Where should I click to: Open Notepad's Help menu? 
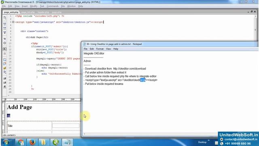[116, 49]
